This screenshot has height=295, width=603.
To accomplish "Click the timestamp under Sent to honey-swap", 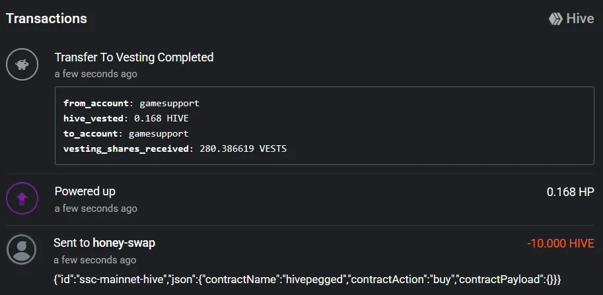I will [95, 260].
